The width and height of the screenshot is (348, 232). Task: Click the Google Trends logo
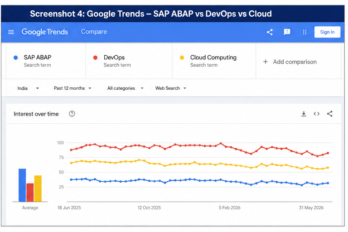(44, 32)
